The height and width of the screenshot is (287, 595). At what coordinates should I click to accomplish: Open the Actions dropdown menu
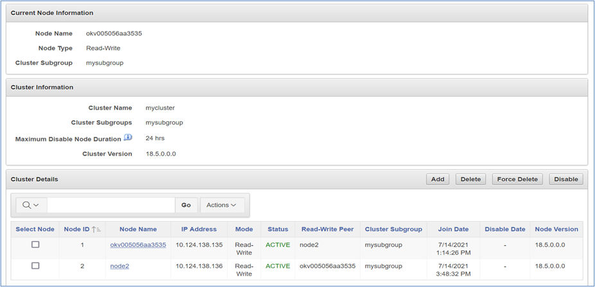click(x=222, y=205)
